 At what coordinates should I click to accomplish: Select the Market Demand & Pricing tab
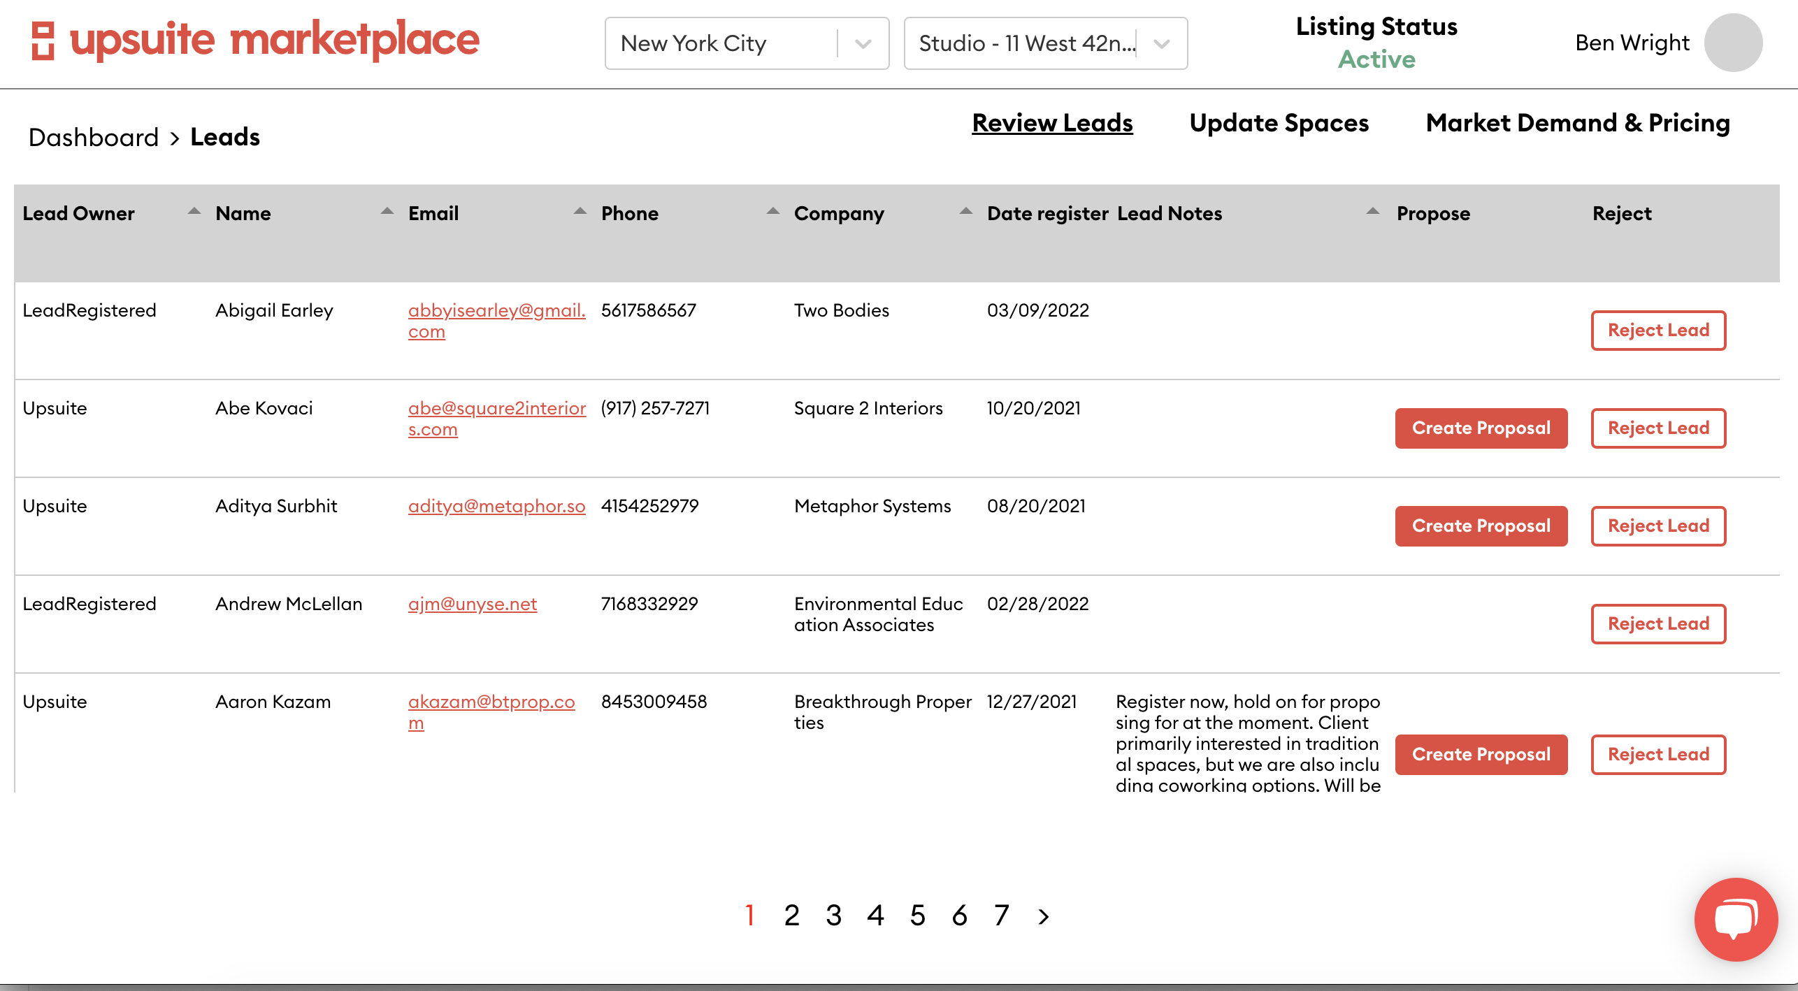(x=1577, y=122)
